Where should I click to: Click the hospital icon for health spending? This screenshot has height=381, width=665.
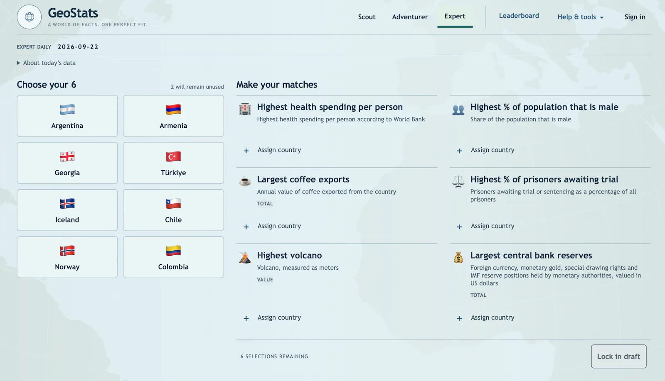pos(245,109)
